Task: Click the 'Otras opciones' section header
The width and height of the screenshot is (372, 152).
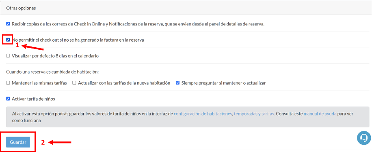Action: 186,8
